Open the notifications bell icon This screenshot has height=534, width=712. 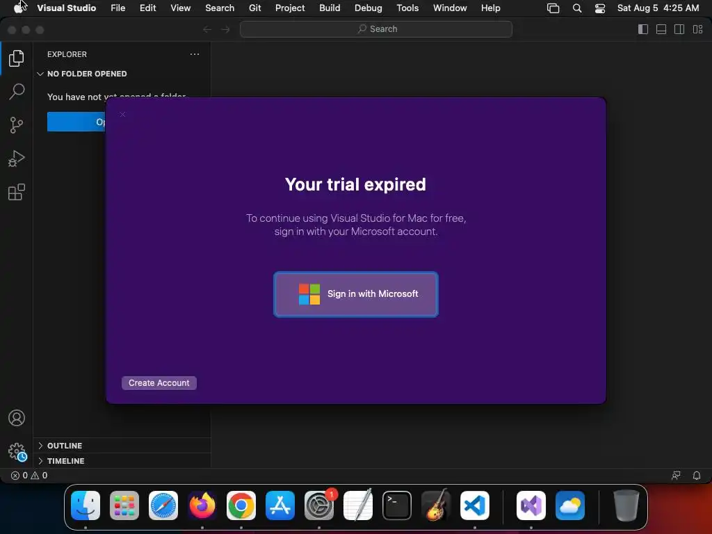(697, 476)
